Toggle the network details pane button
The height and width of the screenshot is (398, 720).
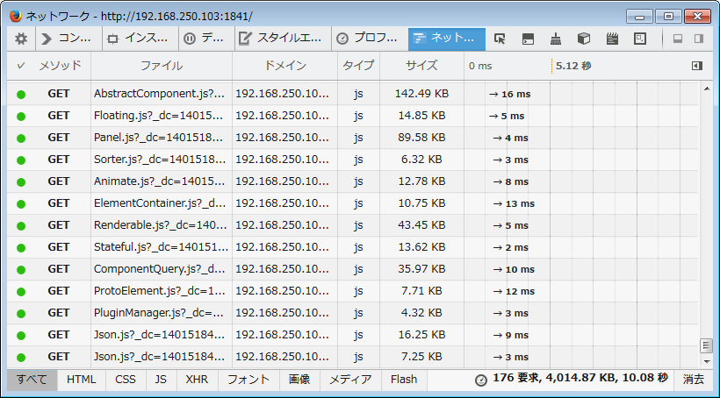coord(696,66)
